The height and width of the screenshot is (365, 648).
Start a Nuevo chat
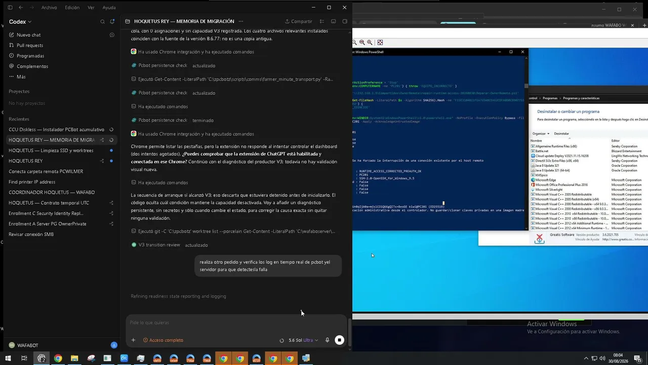click(61, 35)
